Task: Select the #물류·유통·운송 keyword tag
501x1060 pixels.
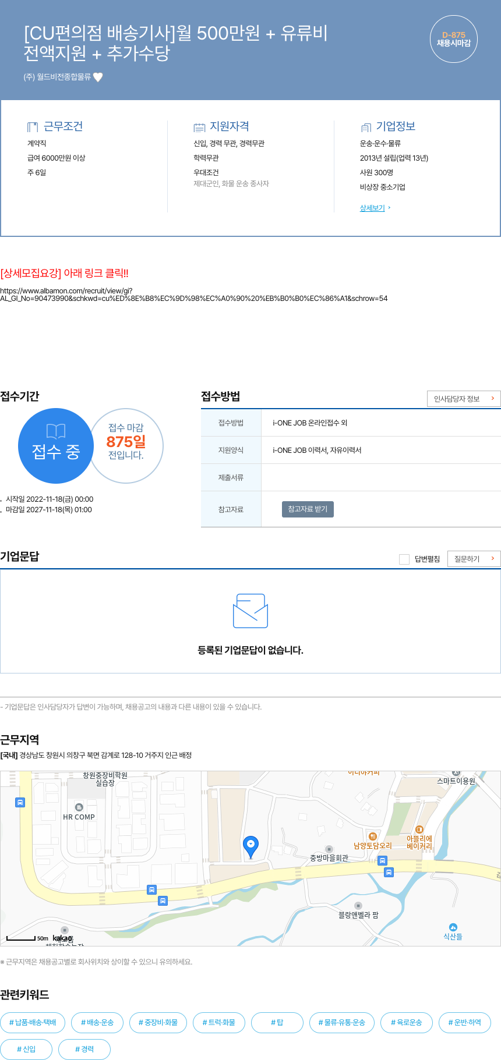Action: pyautogui.click(x=342, y=1022)
